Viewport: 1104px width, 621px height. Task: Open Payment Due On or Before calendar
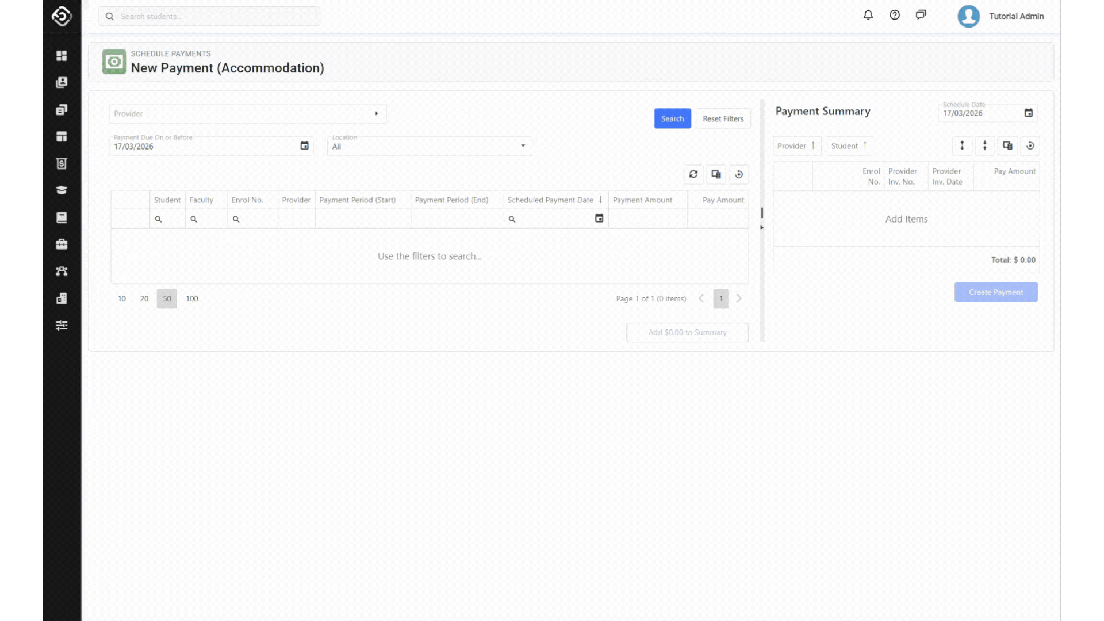click(x=305, y=146)
